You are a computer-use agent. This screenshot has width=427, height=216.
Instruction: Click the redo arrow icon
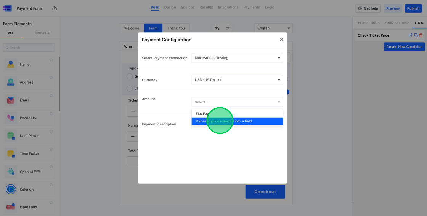tap(228, 28)
